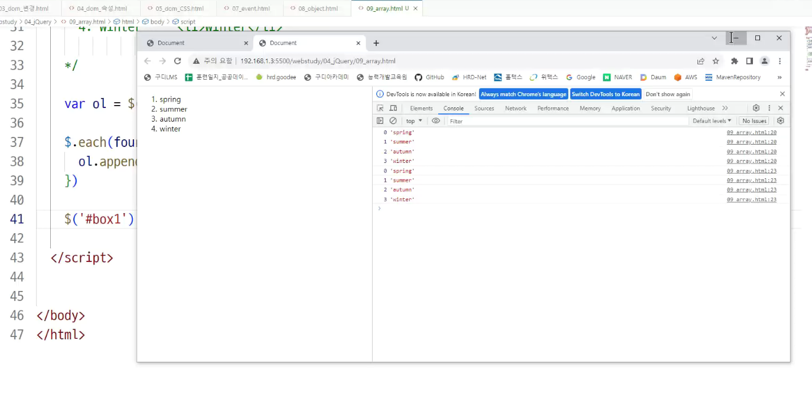Viewport: 812px width, 409px height.
Task: Open 08_object.html tab in editor
Action: (318, 9)
